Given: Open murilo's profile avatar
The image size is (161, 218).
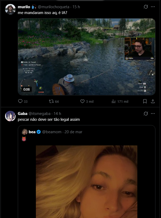Looking at the screenshot, I should (x=10, y=9).
